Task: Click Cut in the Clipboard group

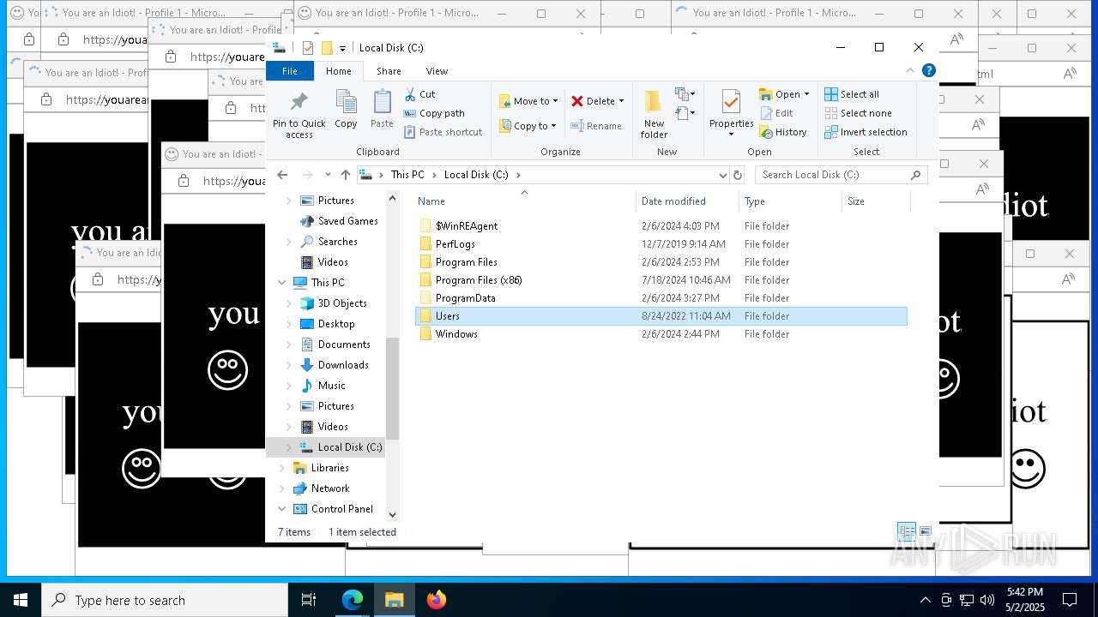Action: point(419,94)
